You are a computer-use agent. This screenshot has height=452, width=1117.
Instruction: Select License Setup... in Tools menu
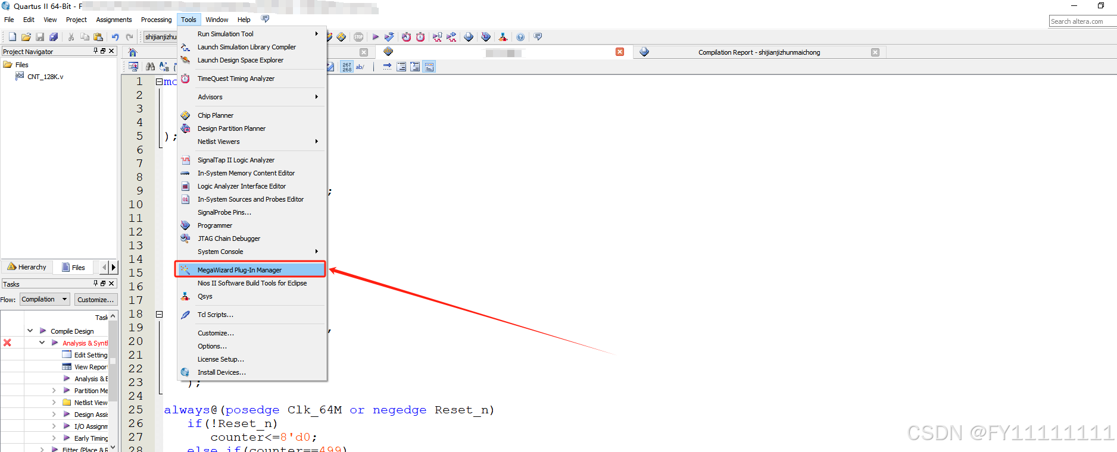tap(252, 359)
